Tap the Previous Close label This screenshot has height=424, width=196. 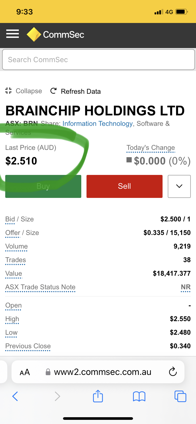tap(28, 346)
